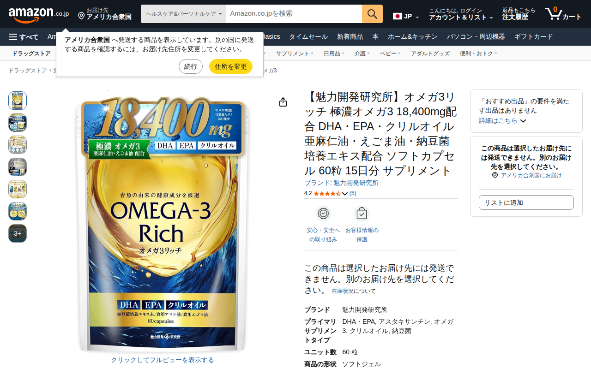Click the 安心・安全への取り組み badge icon
591x369 pixels.
point(323,214)
